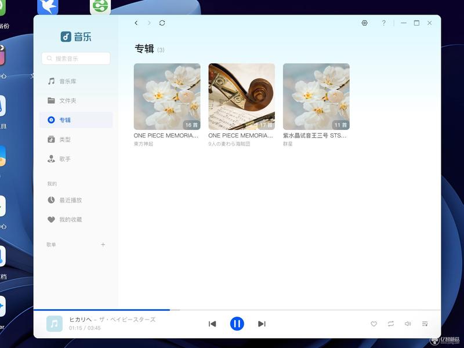This screenshot has width=464, height=348.
Task: Click artist name 東方神起
Action: pyautogui.click(x=143, y=144)
